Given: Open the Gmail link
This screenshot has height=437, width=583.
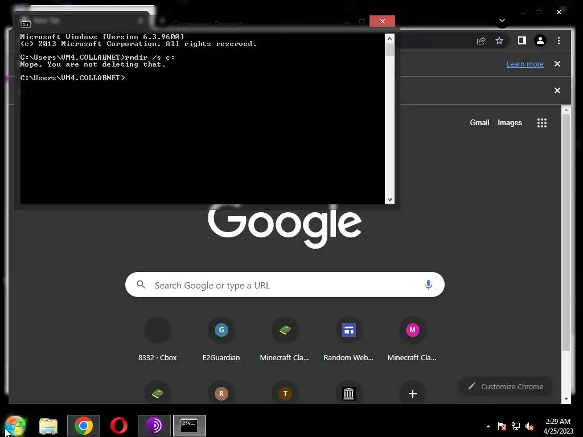Looking at the screenshot, I should click(479, 123).
